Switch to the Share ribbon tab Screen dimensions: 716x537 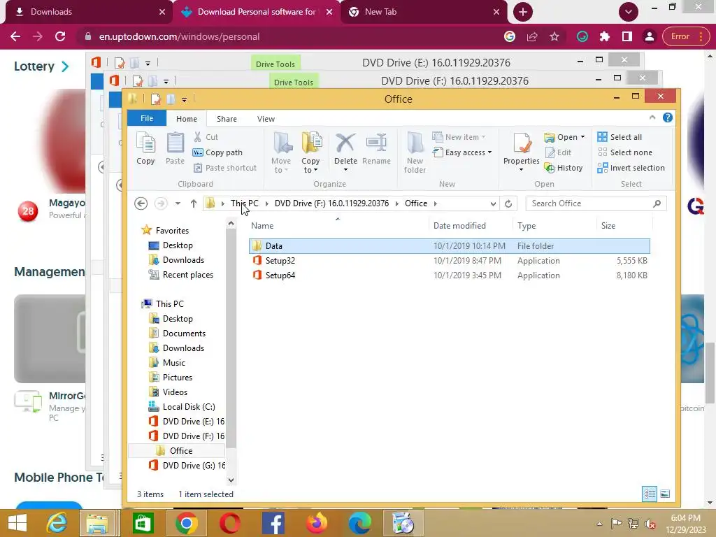(227, 119)
